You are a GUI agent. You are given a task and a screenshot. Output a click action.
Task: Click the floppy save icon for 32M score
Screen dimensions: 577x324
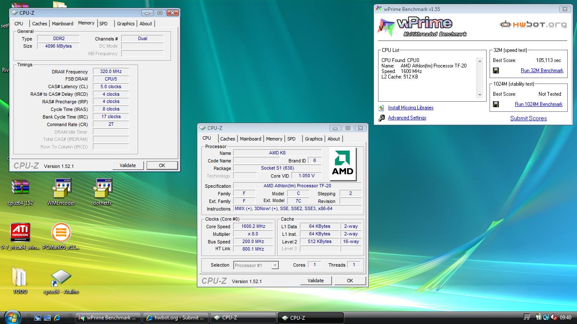pyautogui.click(x=496, y=70)
